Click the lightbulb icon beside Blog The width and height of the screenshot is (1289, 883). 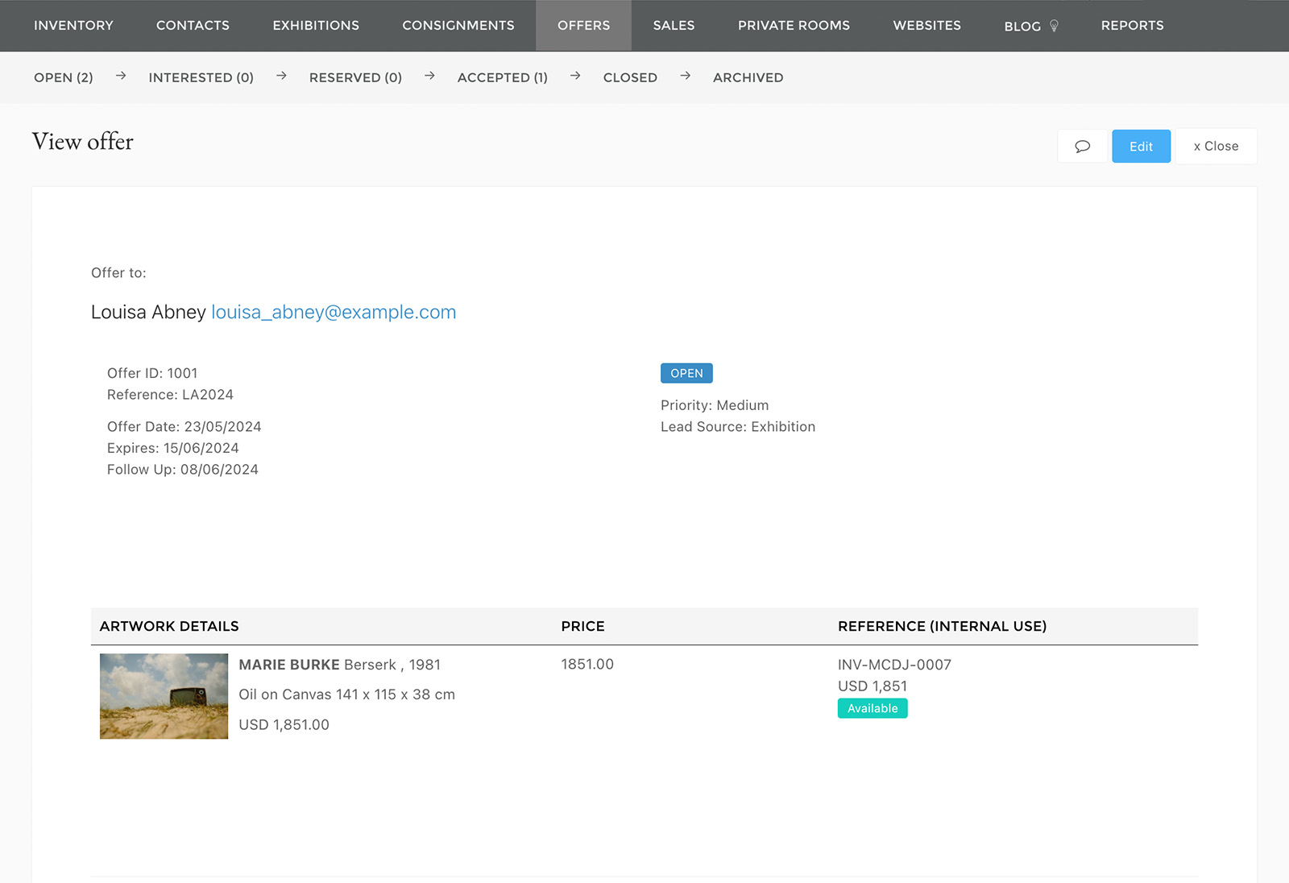[1054, 26]
